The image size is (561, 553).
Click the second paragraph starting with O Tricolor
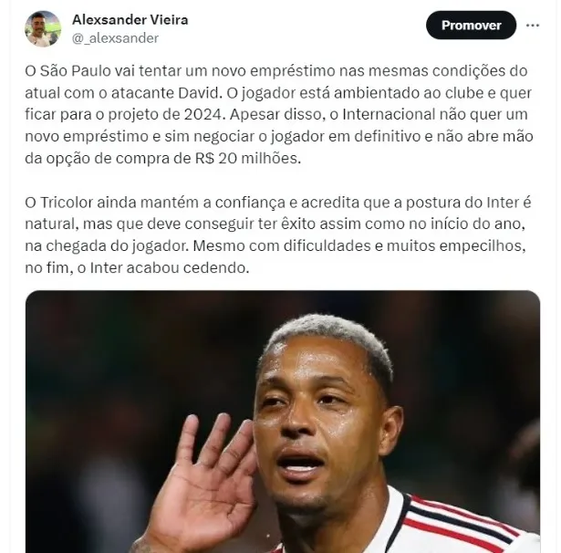[x=278, y=235]
